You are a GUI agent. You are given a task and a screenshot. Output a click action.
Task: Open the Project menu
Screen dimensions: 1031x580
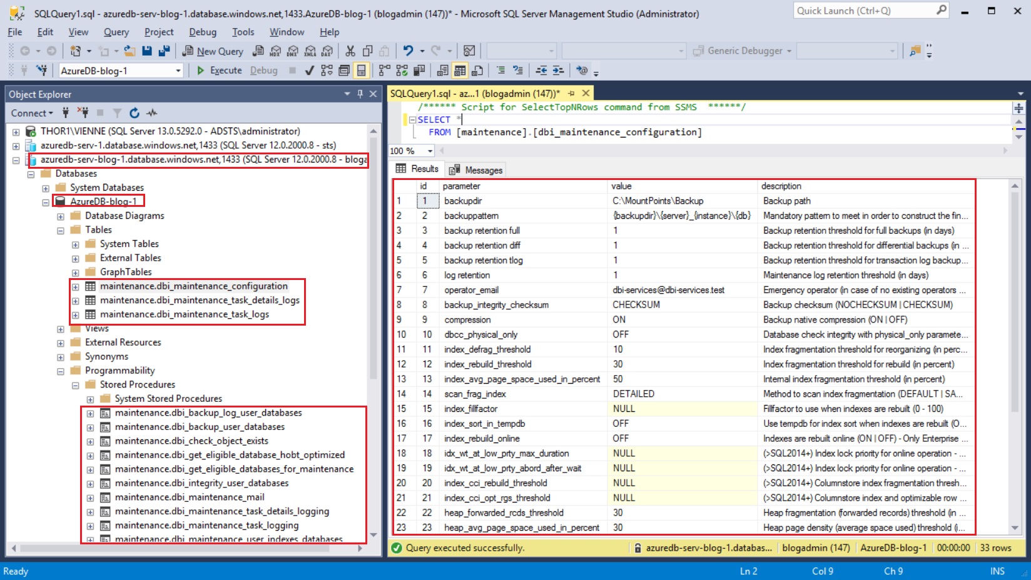(x=159, y=32)
